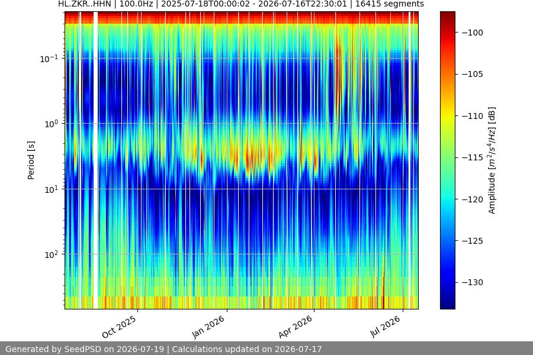Click the HL.ZKR..HHN plot title text
Viewport: 533px width, 355px height.
tap(241, 4)
